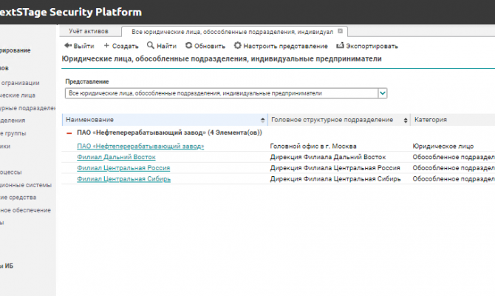Click the Обновить toolbar button
Image resolution: width=495 pixels, height=296 pixels.
(205, 46)
